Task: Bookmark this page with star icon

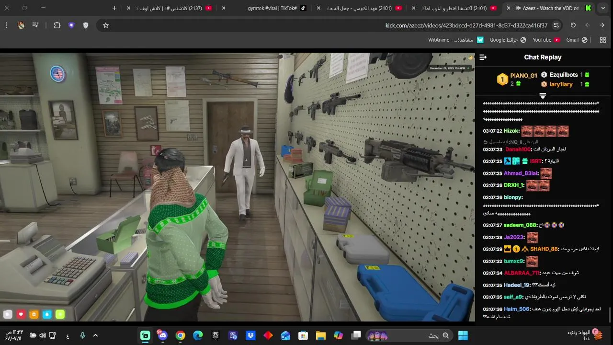Action: 106,25
